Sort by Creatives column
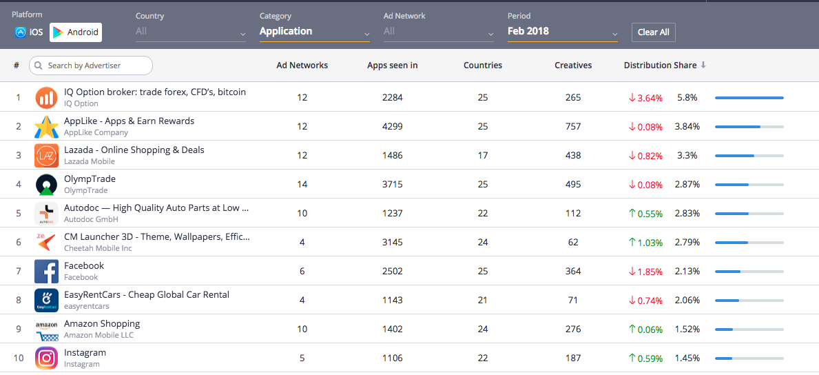 (x=573, y=65)
